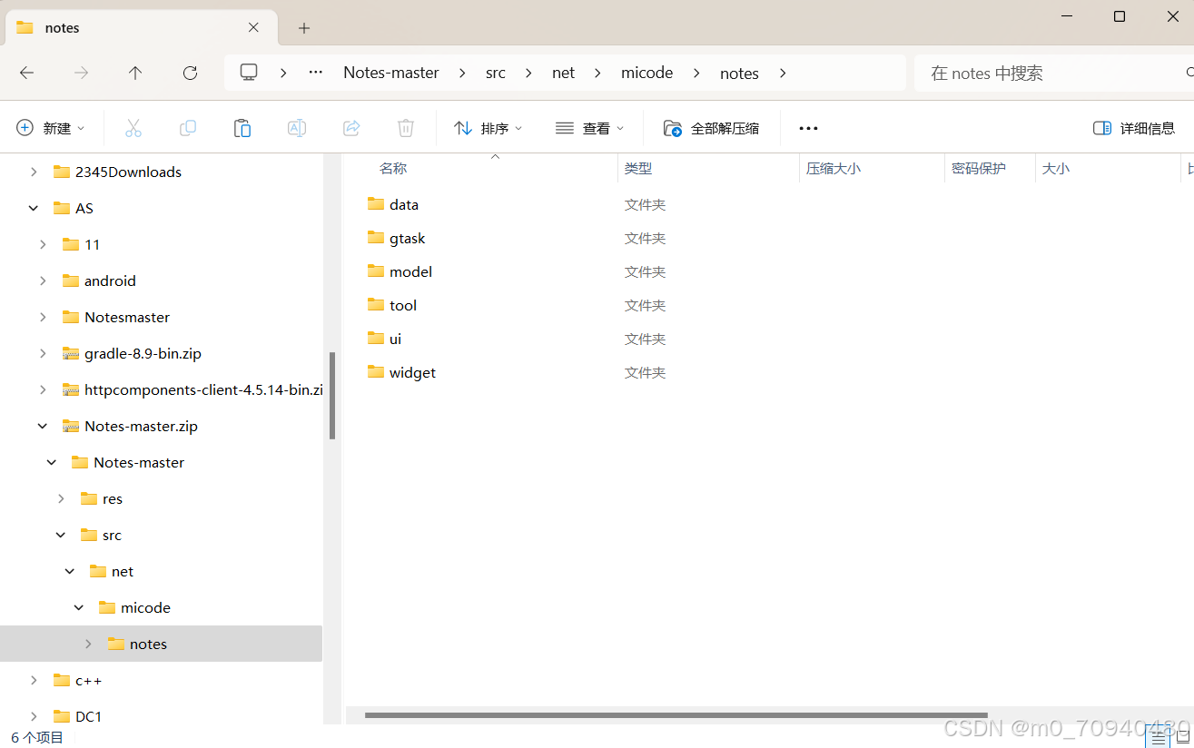Delete the selected item with trash icon
Screen dimensions: 1194x748
[x=406, y=127]
